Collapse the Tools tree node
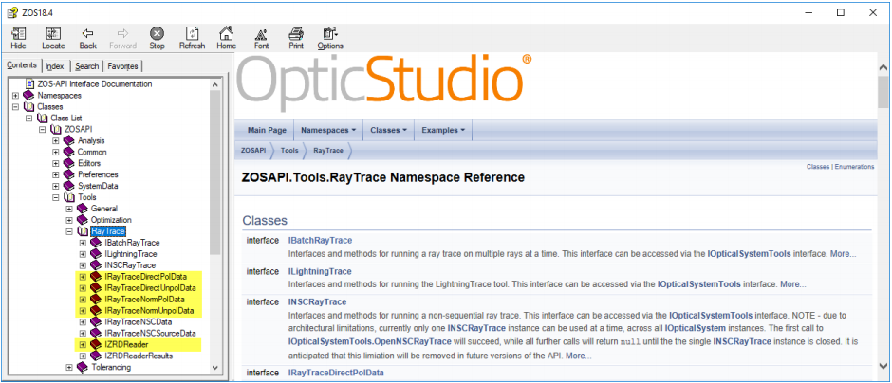892x383 pixels. [56, 198]
